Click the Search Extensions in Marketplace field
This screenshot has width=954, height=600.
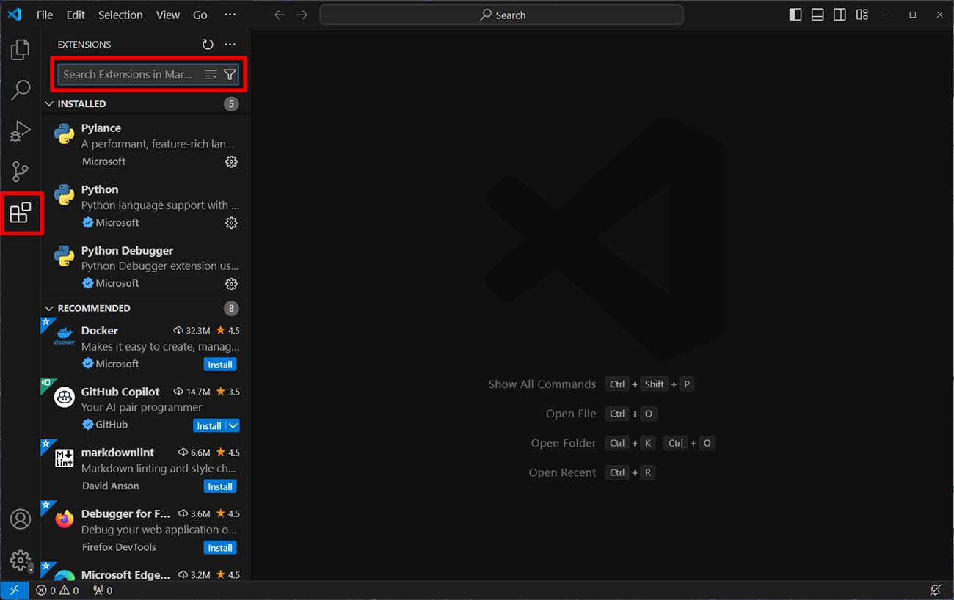(128, 74)
